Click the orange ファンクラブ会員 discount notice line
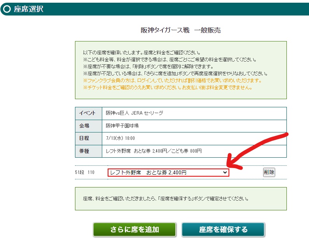The image size is (309, 239). (x=173, y=81)
